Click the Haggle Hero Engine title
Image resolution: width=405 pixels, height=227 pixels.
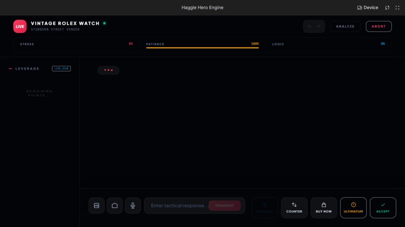202,8
